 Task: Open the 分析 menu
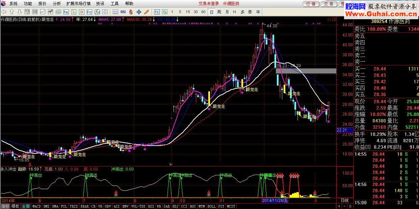pyautogui.click(x=57, y=3)
